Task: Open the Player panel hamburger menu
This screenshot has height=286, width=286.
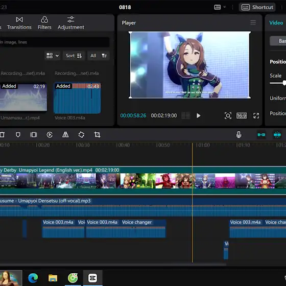Action: [x=253, y=22]
